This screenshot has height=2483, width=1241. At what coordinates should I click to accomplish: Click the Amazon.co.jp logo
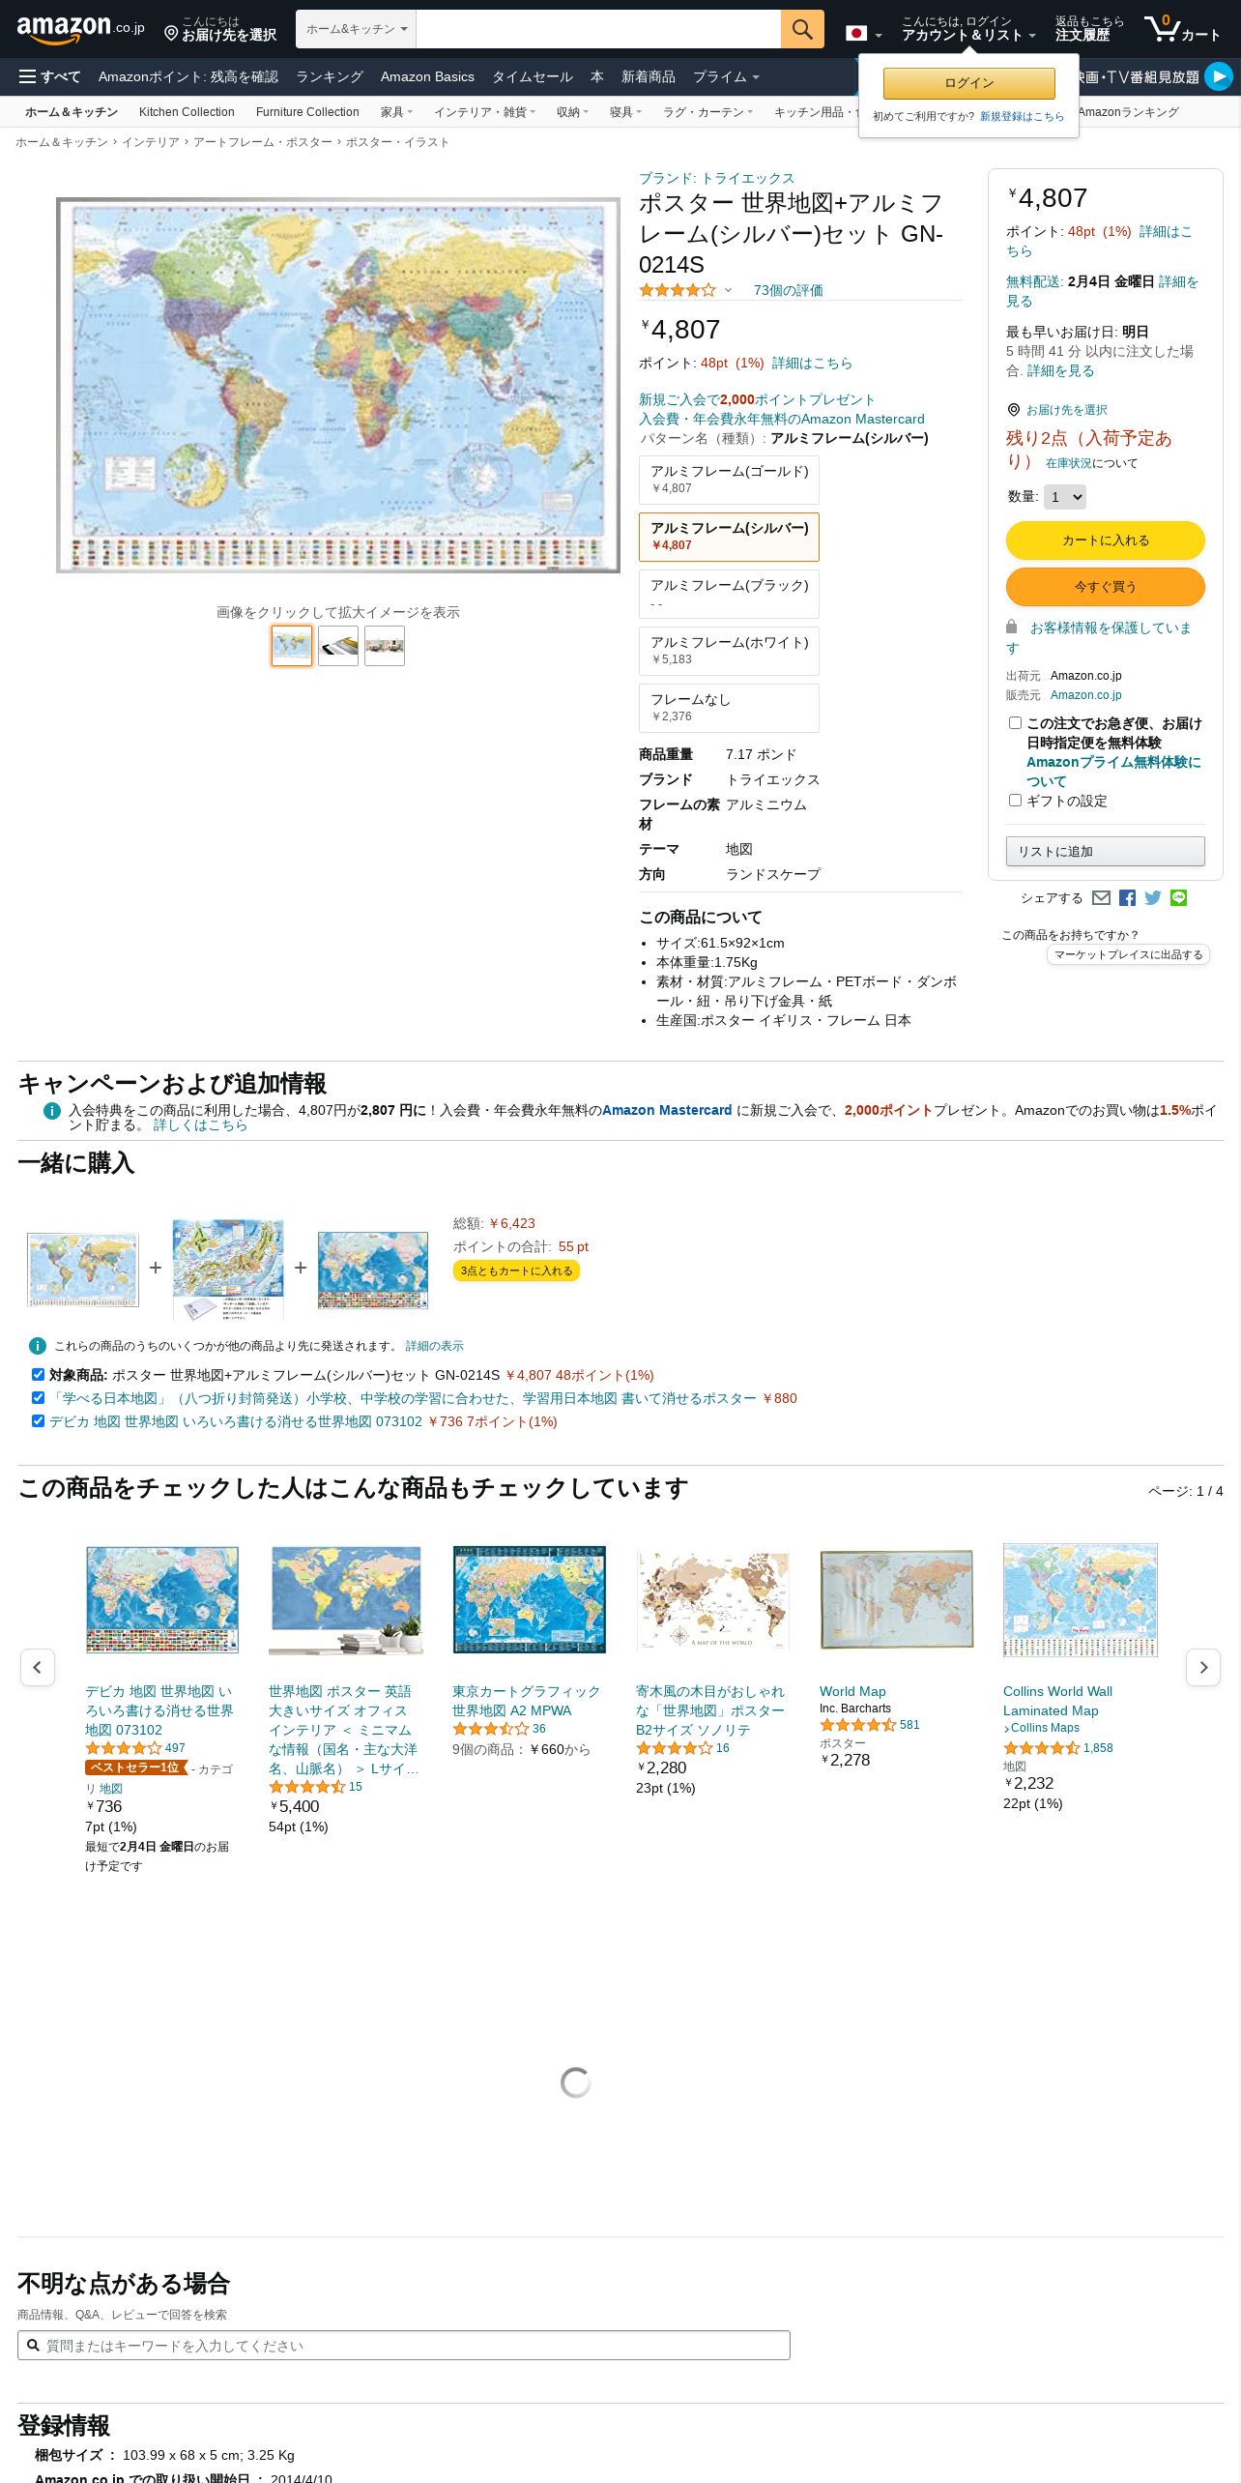point(80,29)
